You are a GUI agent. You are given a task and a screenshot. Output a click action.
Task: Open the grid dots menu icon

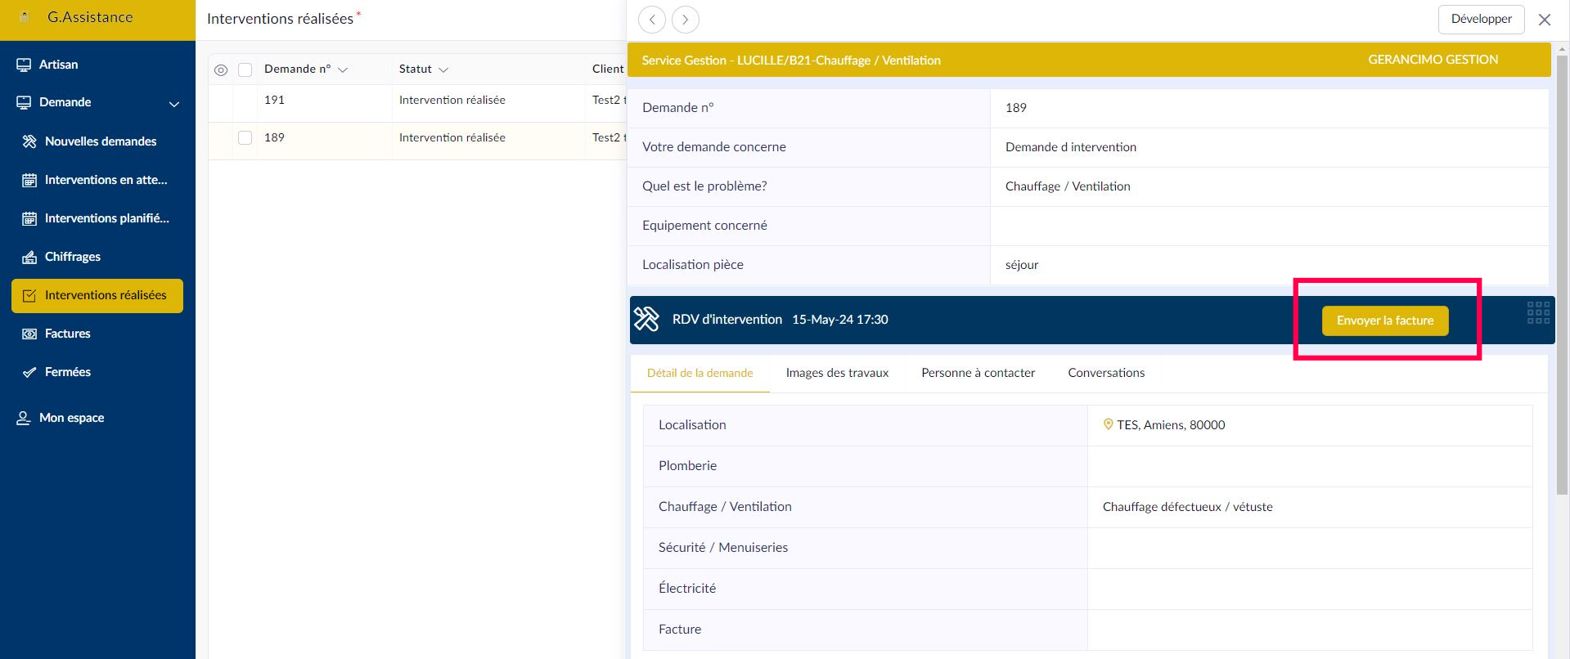(1537, 312)
